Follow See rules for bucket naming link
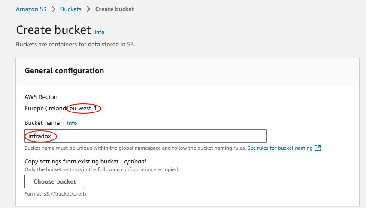366x208 pixels. [280, 148]
